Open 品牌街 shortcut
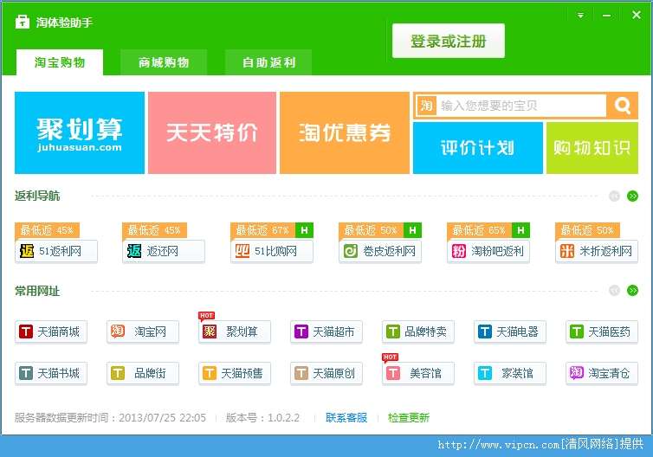 coord(143,373)
